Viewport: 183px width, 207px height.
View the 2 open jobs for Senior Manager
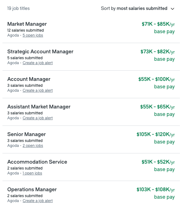click(x=33, y=146)
